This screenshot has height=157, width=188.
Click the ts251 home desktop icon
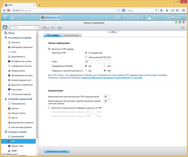[16, 17]
